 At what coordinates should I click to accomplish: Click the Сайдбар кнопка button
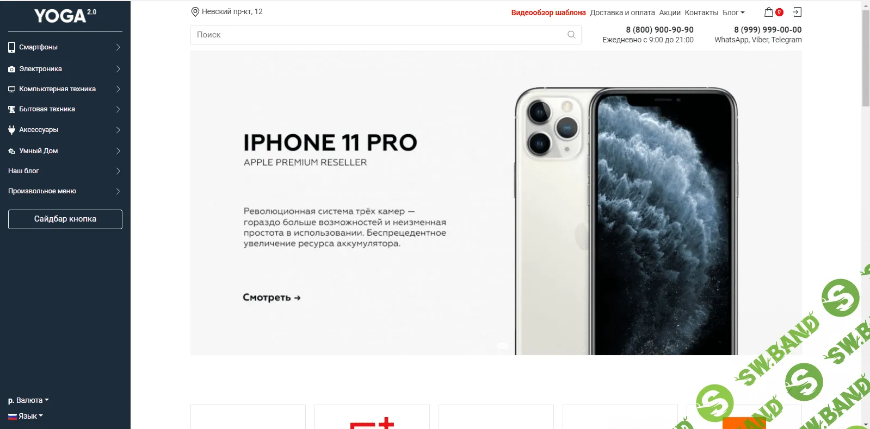(65, 219)
